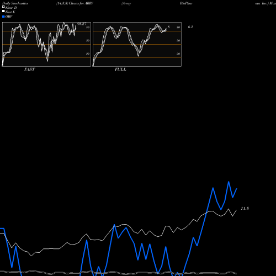Select the 'Fast K' legend label
This screenshot has width=276, height=276.
[x=10, y=12]
